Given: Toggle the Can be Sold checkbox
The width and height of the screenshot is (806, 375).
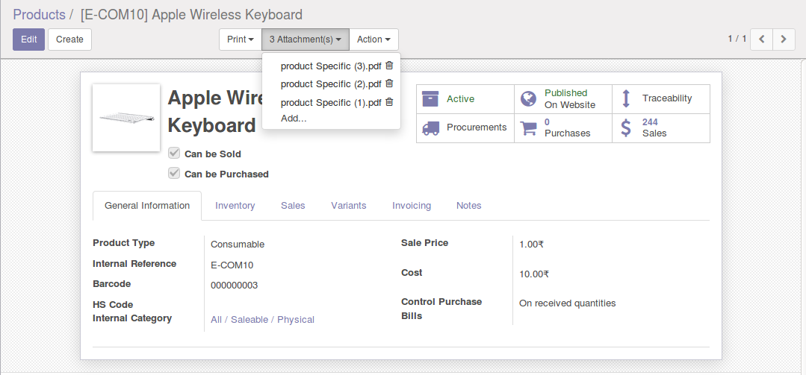Looking at the screenshot, I should [174, 154].
